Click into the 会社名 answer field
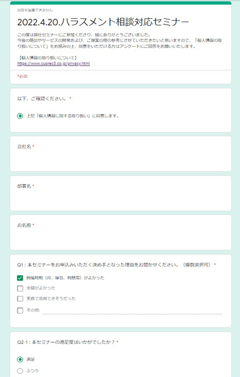240x377 pixels. tap(121, 159)
